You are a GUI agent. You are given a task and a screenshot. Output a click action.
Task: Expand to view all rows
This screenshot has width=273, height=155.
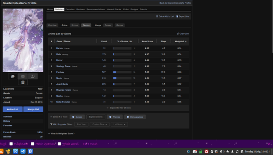point(119,108)
